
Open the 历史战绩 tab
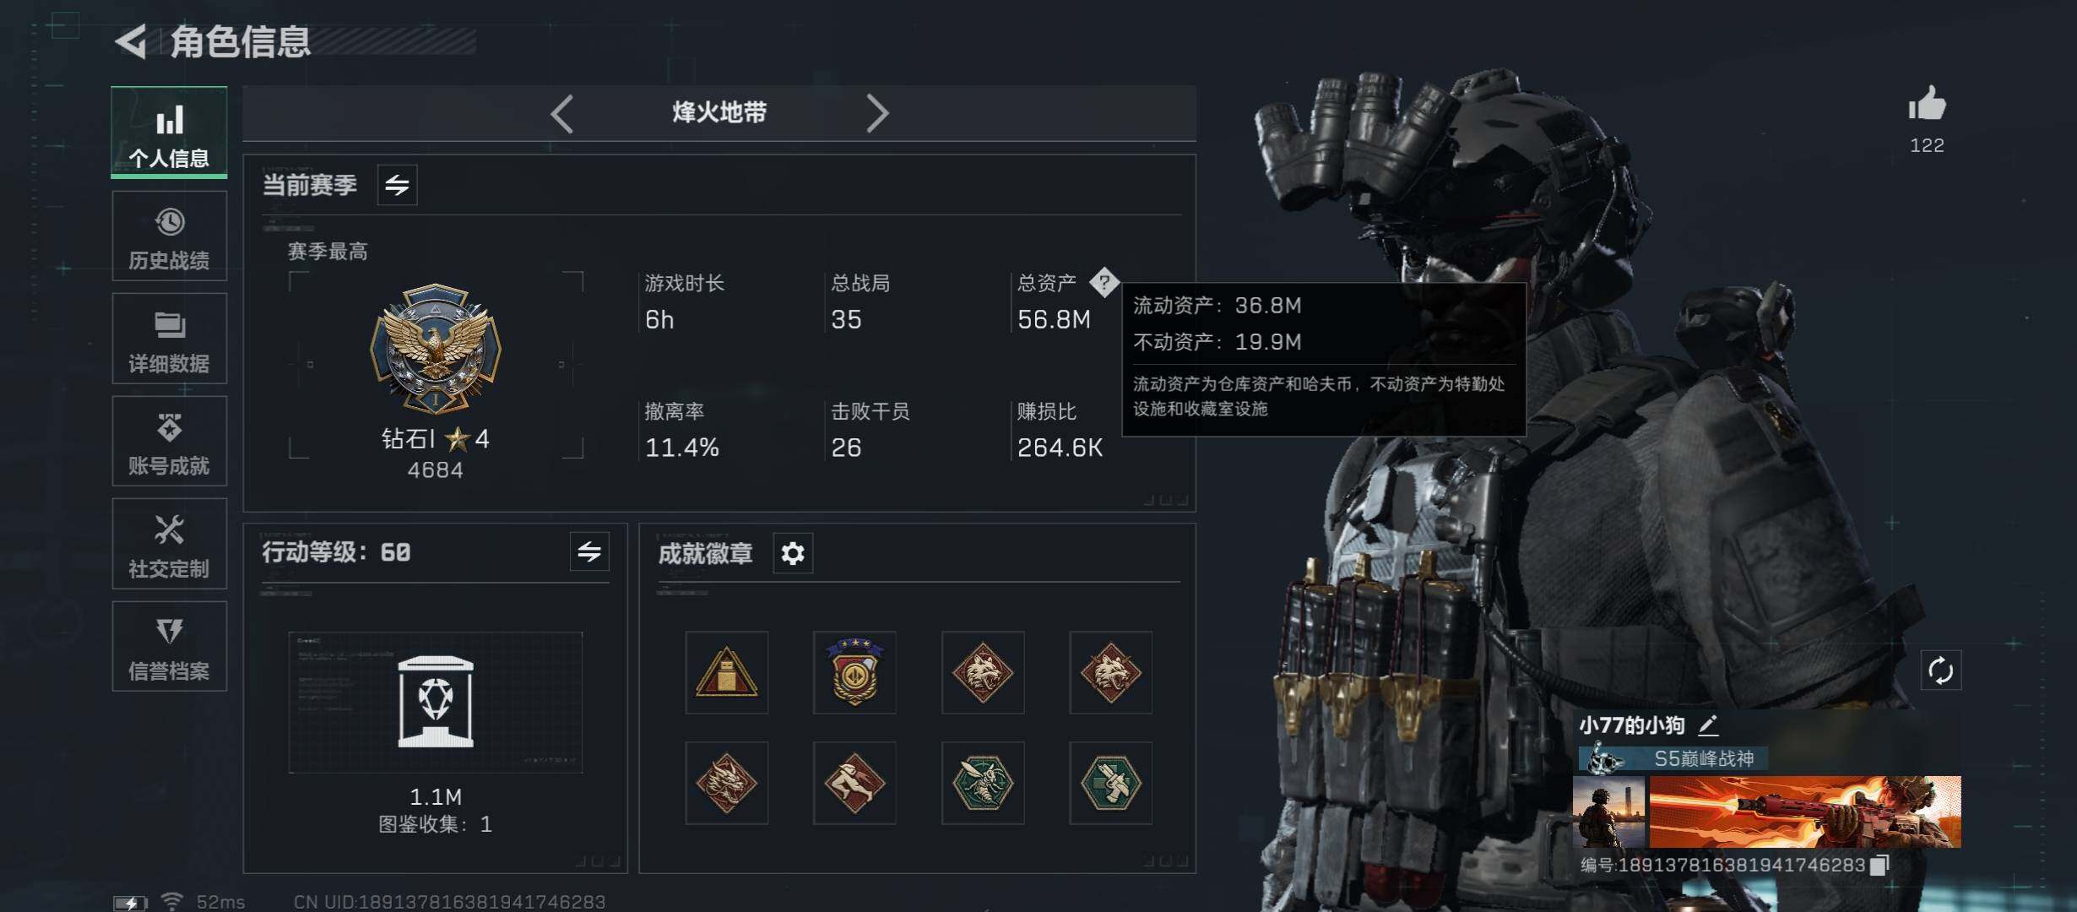click(x=169, y=236)
